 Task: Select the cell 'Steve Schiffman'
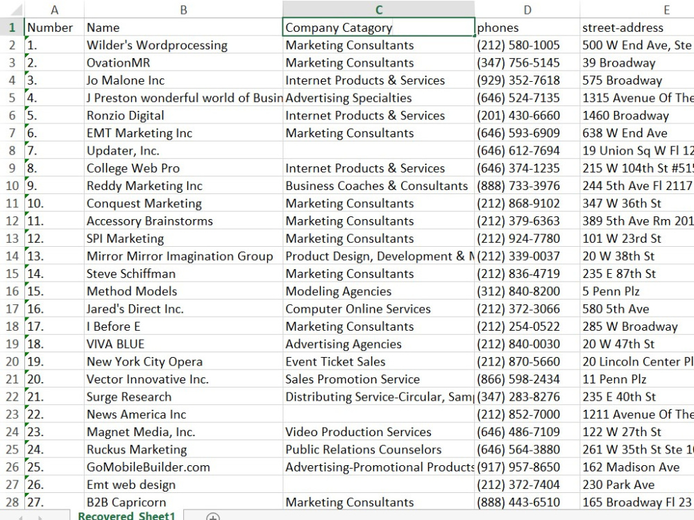[183, 273]
